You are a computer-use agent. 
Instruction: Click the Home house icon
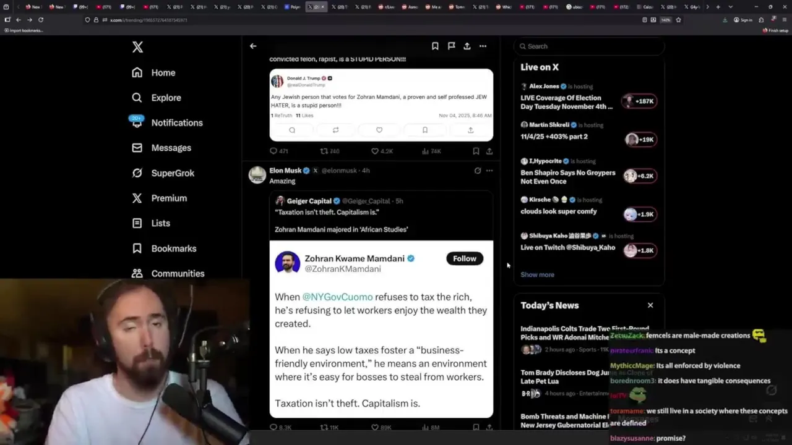(137, 72)
